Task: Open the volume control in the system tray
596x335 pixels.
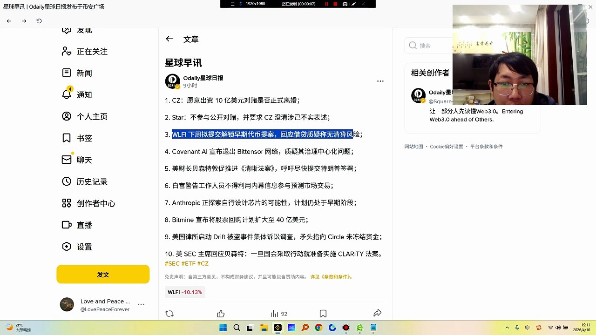Action: 558,328
